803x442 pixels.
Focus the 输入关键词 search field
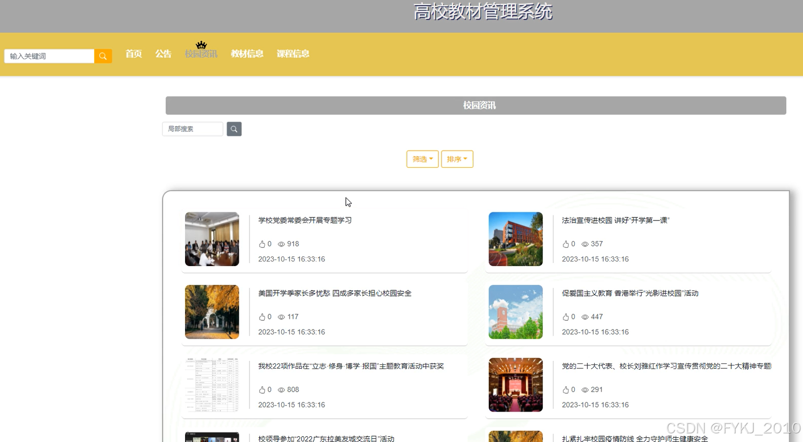(x=49, y=56)
